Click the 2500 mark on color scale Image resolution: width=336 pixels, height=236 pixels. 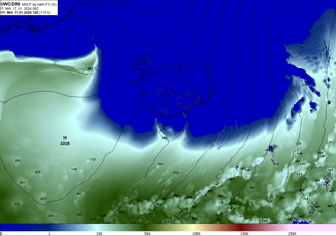coord(292,234)
